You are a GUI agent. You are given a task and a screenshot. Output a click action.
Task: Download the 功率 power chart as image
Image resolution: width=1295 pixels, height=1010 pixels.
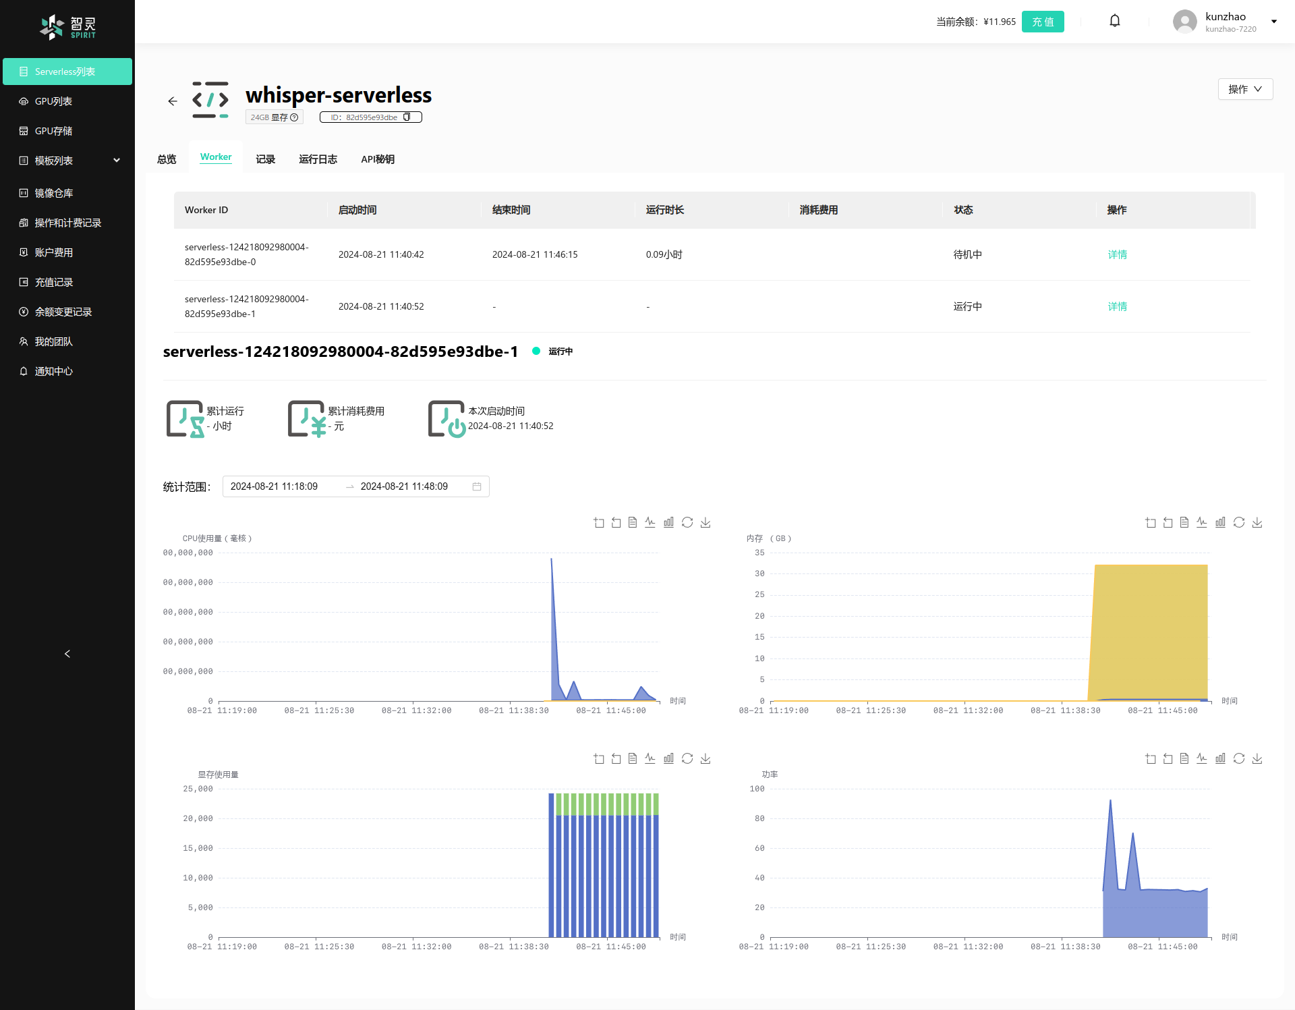pos(1257,758)
